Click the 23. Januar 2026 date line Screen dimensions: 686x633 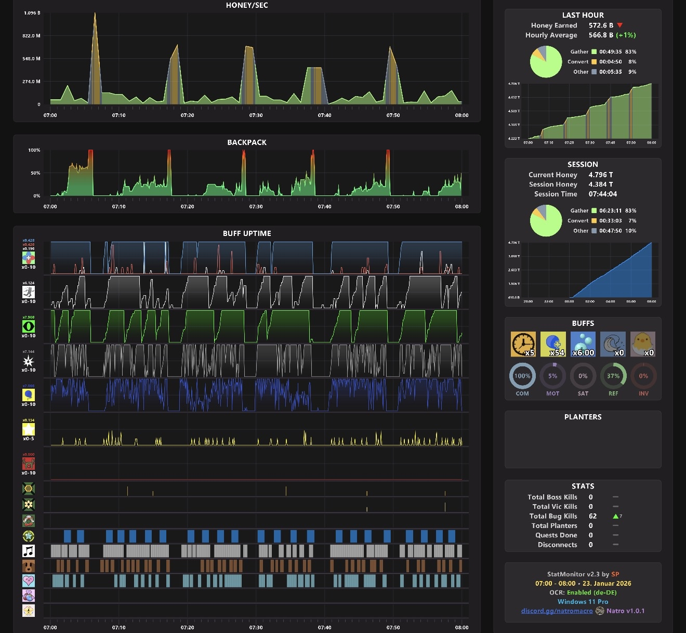click(583, 583)
